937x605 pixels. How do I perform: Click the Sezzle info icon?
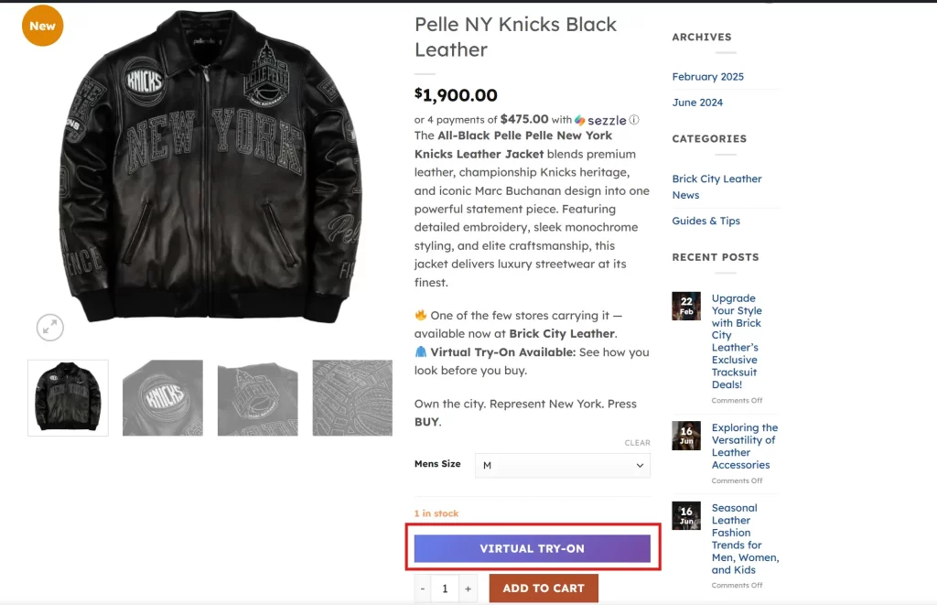[634, 120]
